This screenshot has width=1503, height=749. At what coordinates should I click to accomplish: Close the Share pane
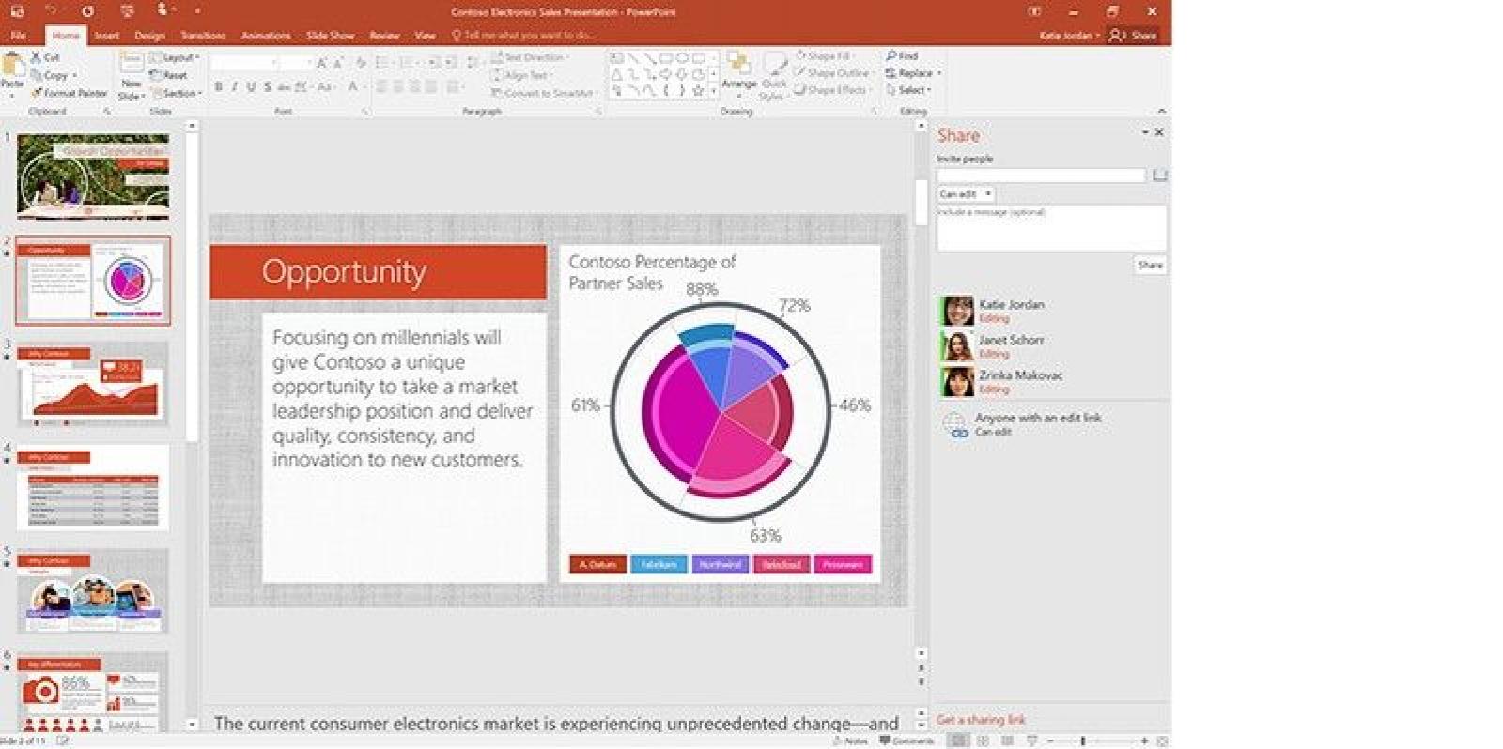click(1159, 132)
